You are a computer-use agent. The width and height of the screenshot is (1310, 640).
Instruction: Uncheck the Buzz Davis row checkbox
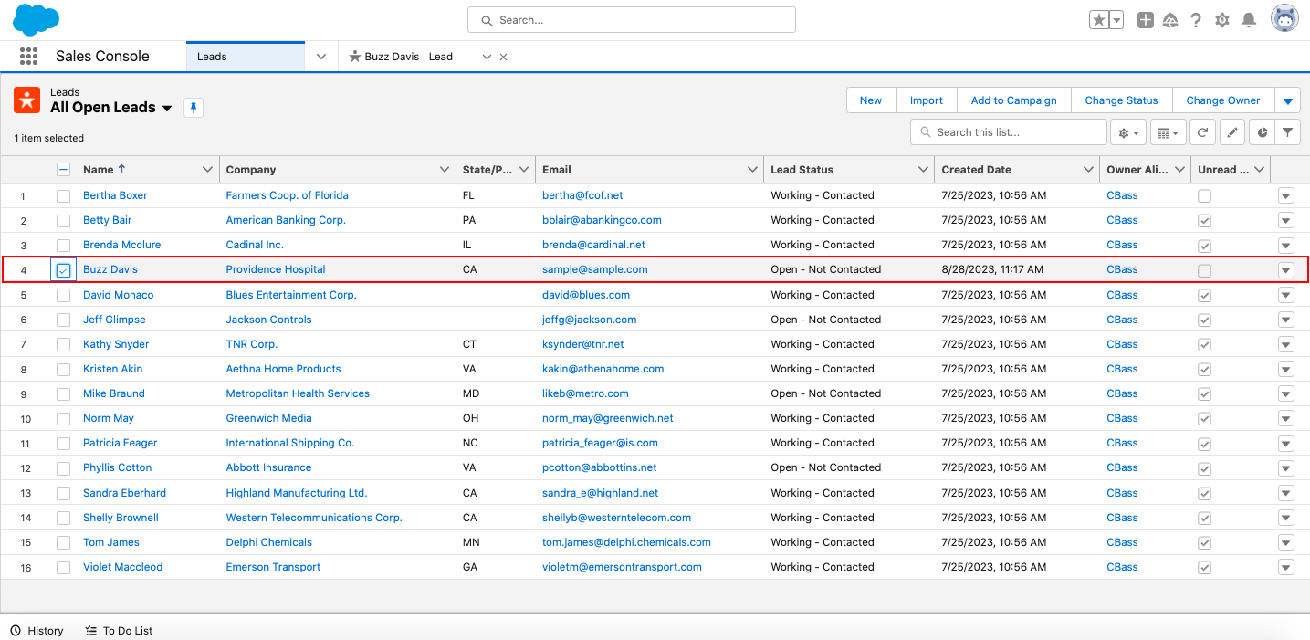pyautogui.click(x=63, y=270)
